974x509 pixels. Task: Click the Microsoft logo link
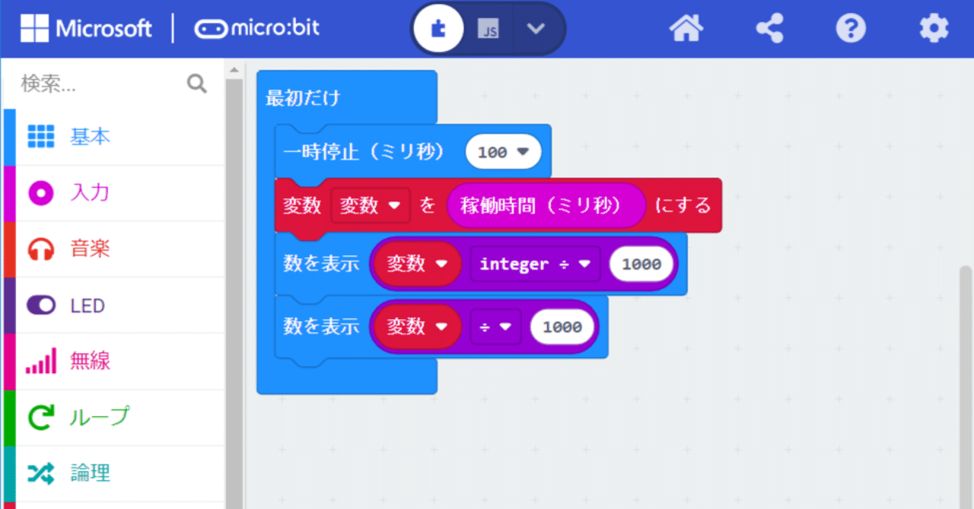(86, 27)
